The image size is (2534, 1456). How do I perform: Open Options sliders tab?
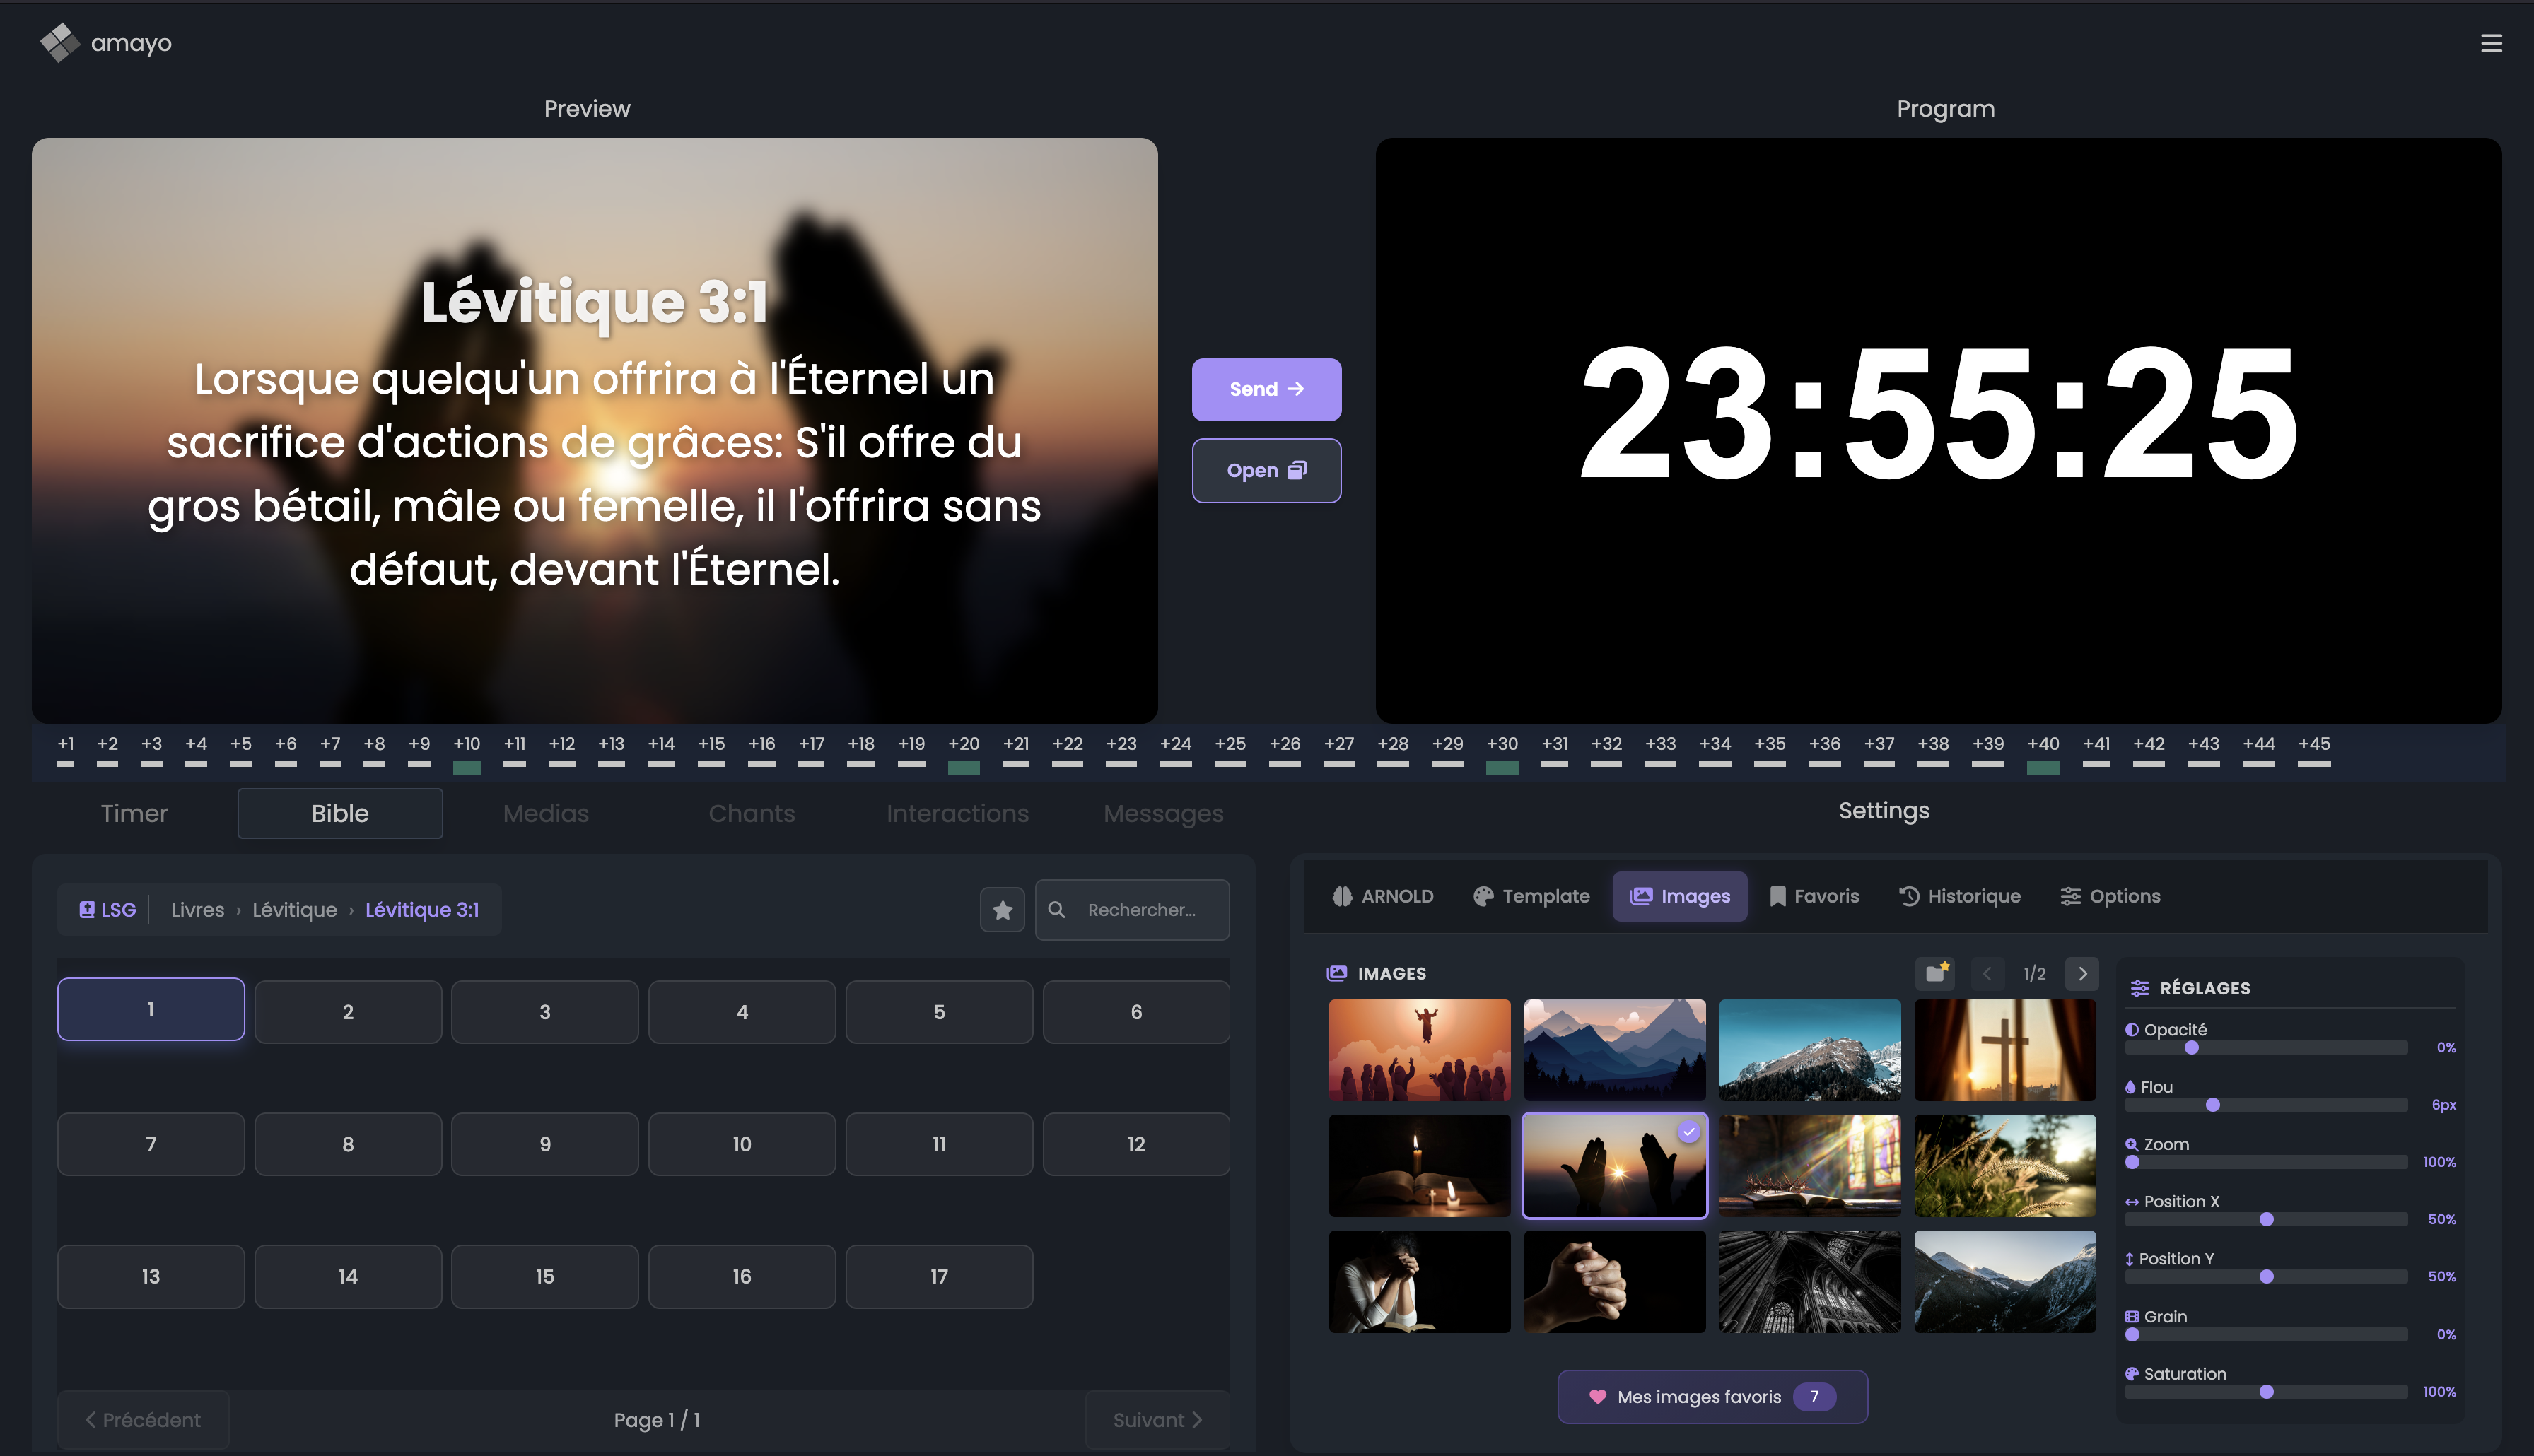[2110, 896]
